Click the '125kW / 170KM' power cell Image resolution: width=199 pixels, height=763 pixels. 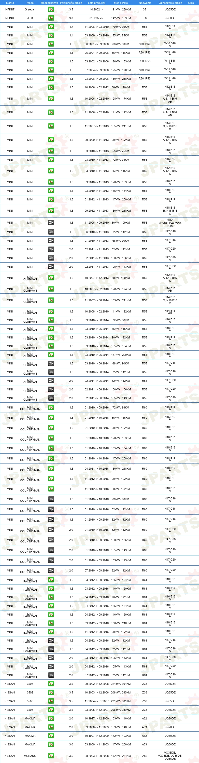pos(121,70)
